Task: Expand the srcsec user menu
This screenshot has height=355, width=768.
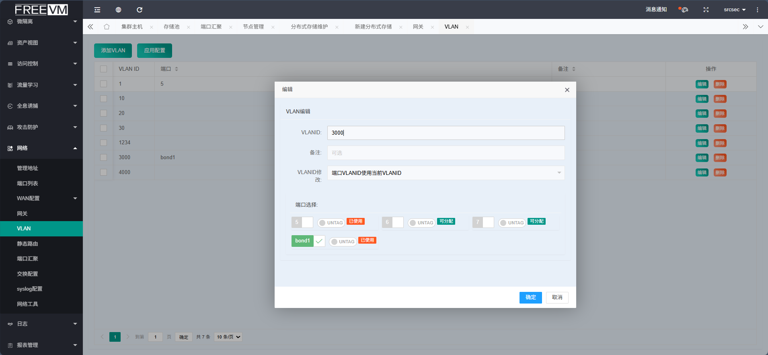Action: pos(734,10)
